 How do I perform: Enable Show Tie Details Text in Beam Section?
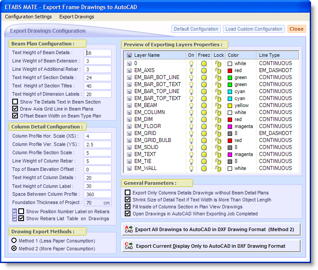(15, 102)
